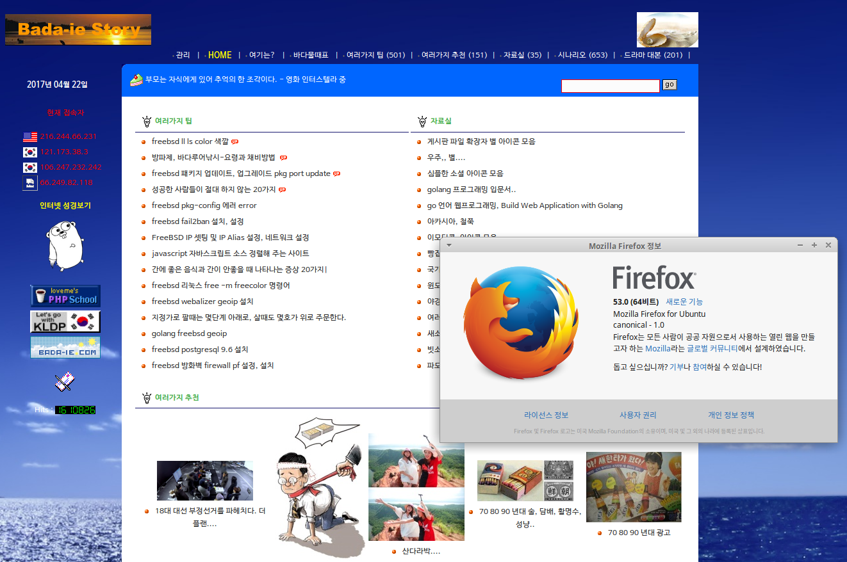The image size is (847, 562).
Task: Open the 인터넷 성경보기 link
Action: (x=65, y=205)
